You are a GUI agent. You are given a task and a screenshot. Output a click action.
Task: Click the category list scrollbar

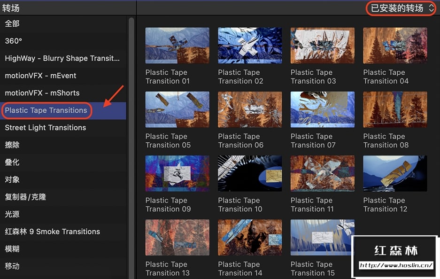point(131,147)
